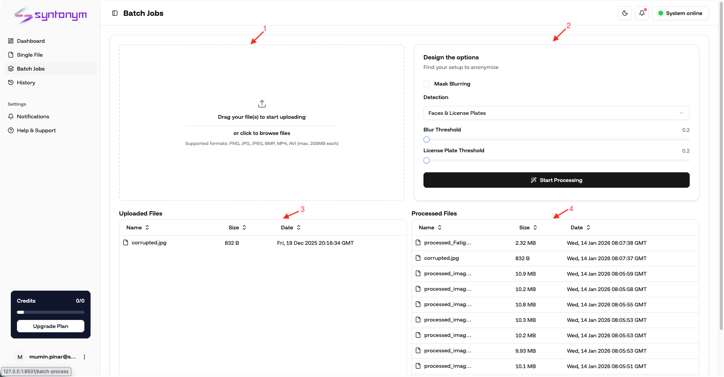
Task: Click the Upgrade Plan button
Action: pyautogui.click(x=50, y=326)
